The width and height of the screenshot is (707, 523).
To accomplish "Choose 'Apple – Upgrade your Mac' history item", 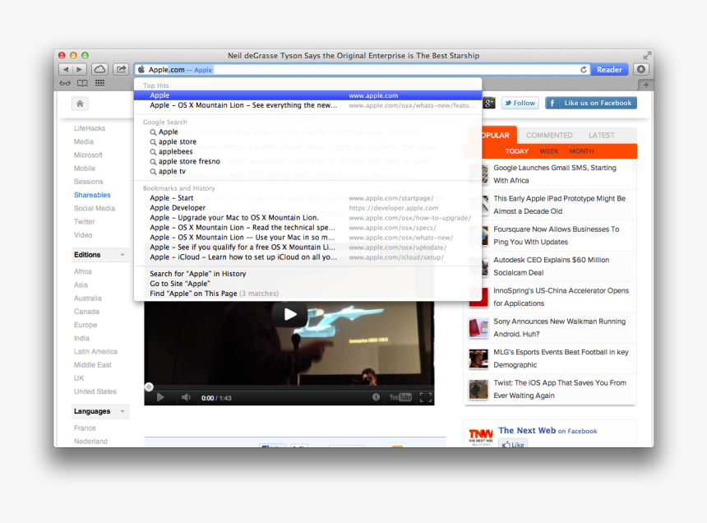I will (308, 218).
